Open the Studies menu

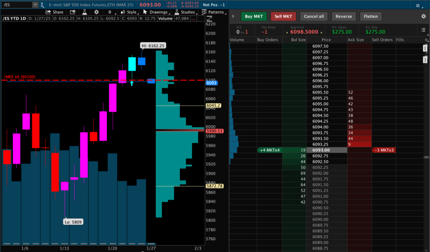pyautogui.click(x=185, y=12)
